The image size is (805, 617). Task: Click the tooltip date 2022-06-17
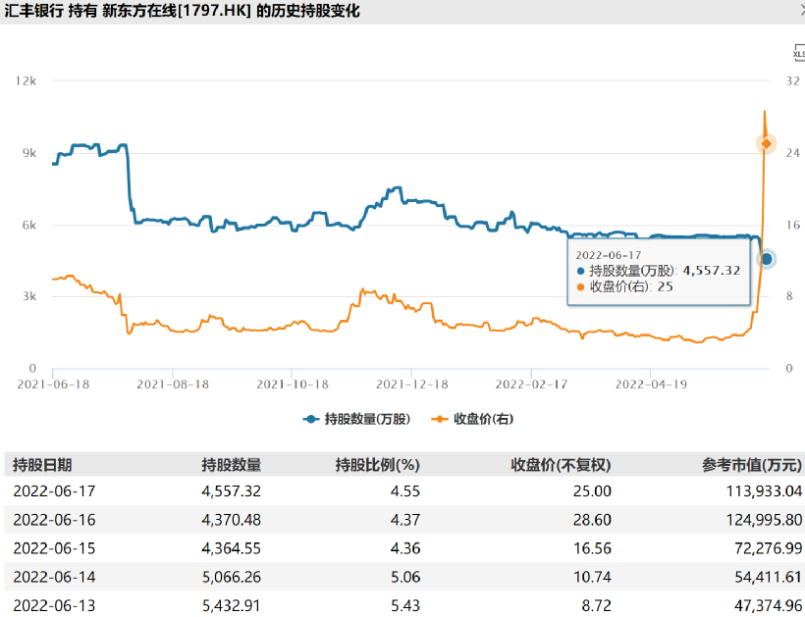click(609, 255)
